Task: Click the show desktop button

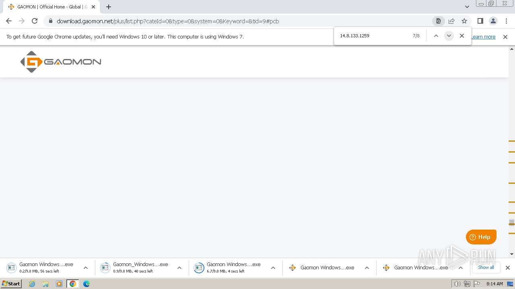Action: click(511, 284)
